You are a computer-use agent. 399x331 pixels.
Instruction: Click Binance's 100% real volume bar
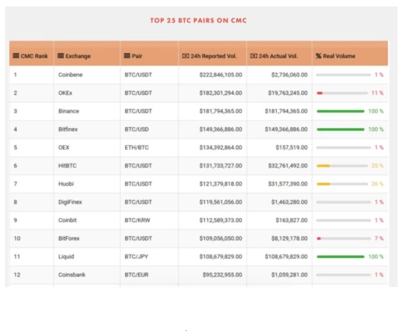pos(341,111)
